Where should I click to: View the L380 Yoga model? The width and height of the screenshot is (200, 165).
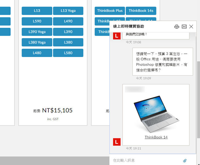pos(37,42)
